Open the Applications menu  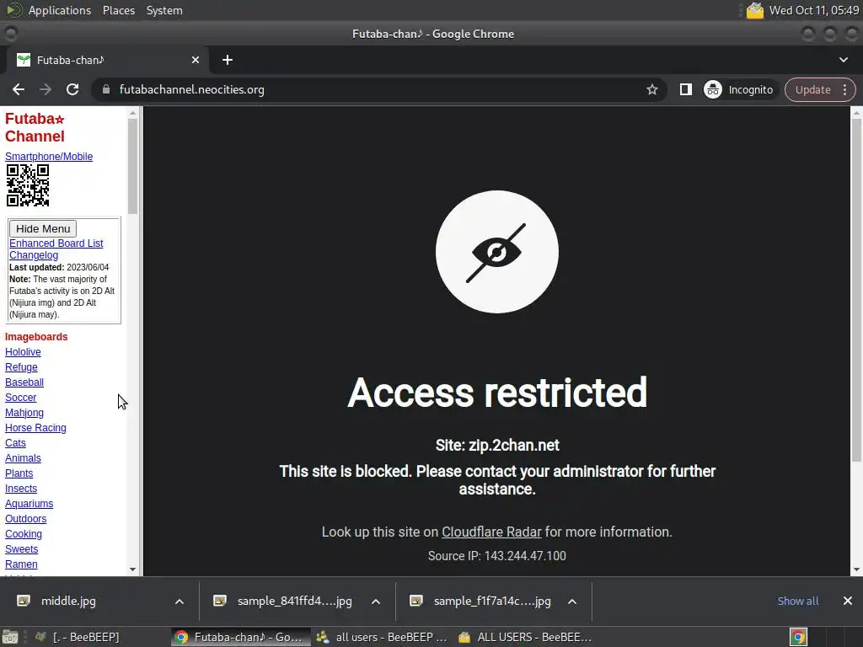(60, 10)
